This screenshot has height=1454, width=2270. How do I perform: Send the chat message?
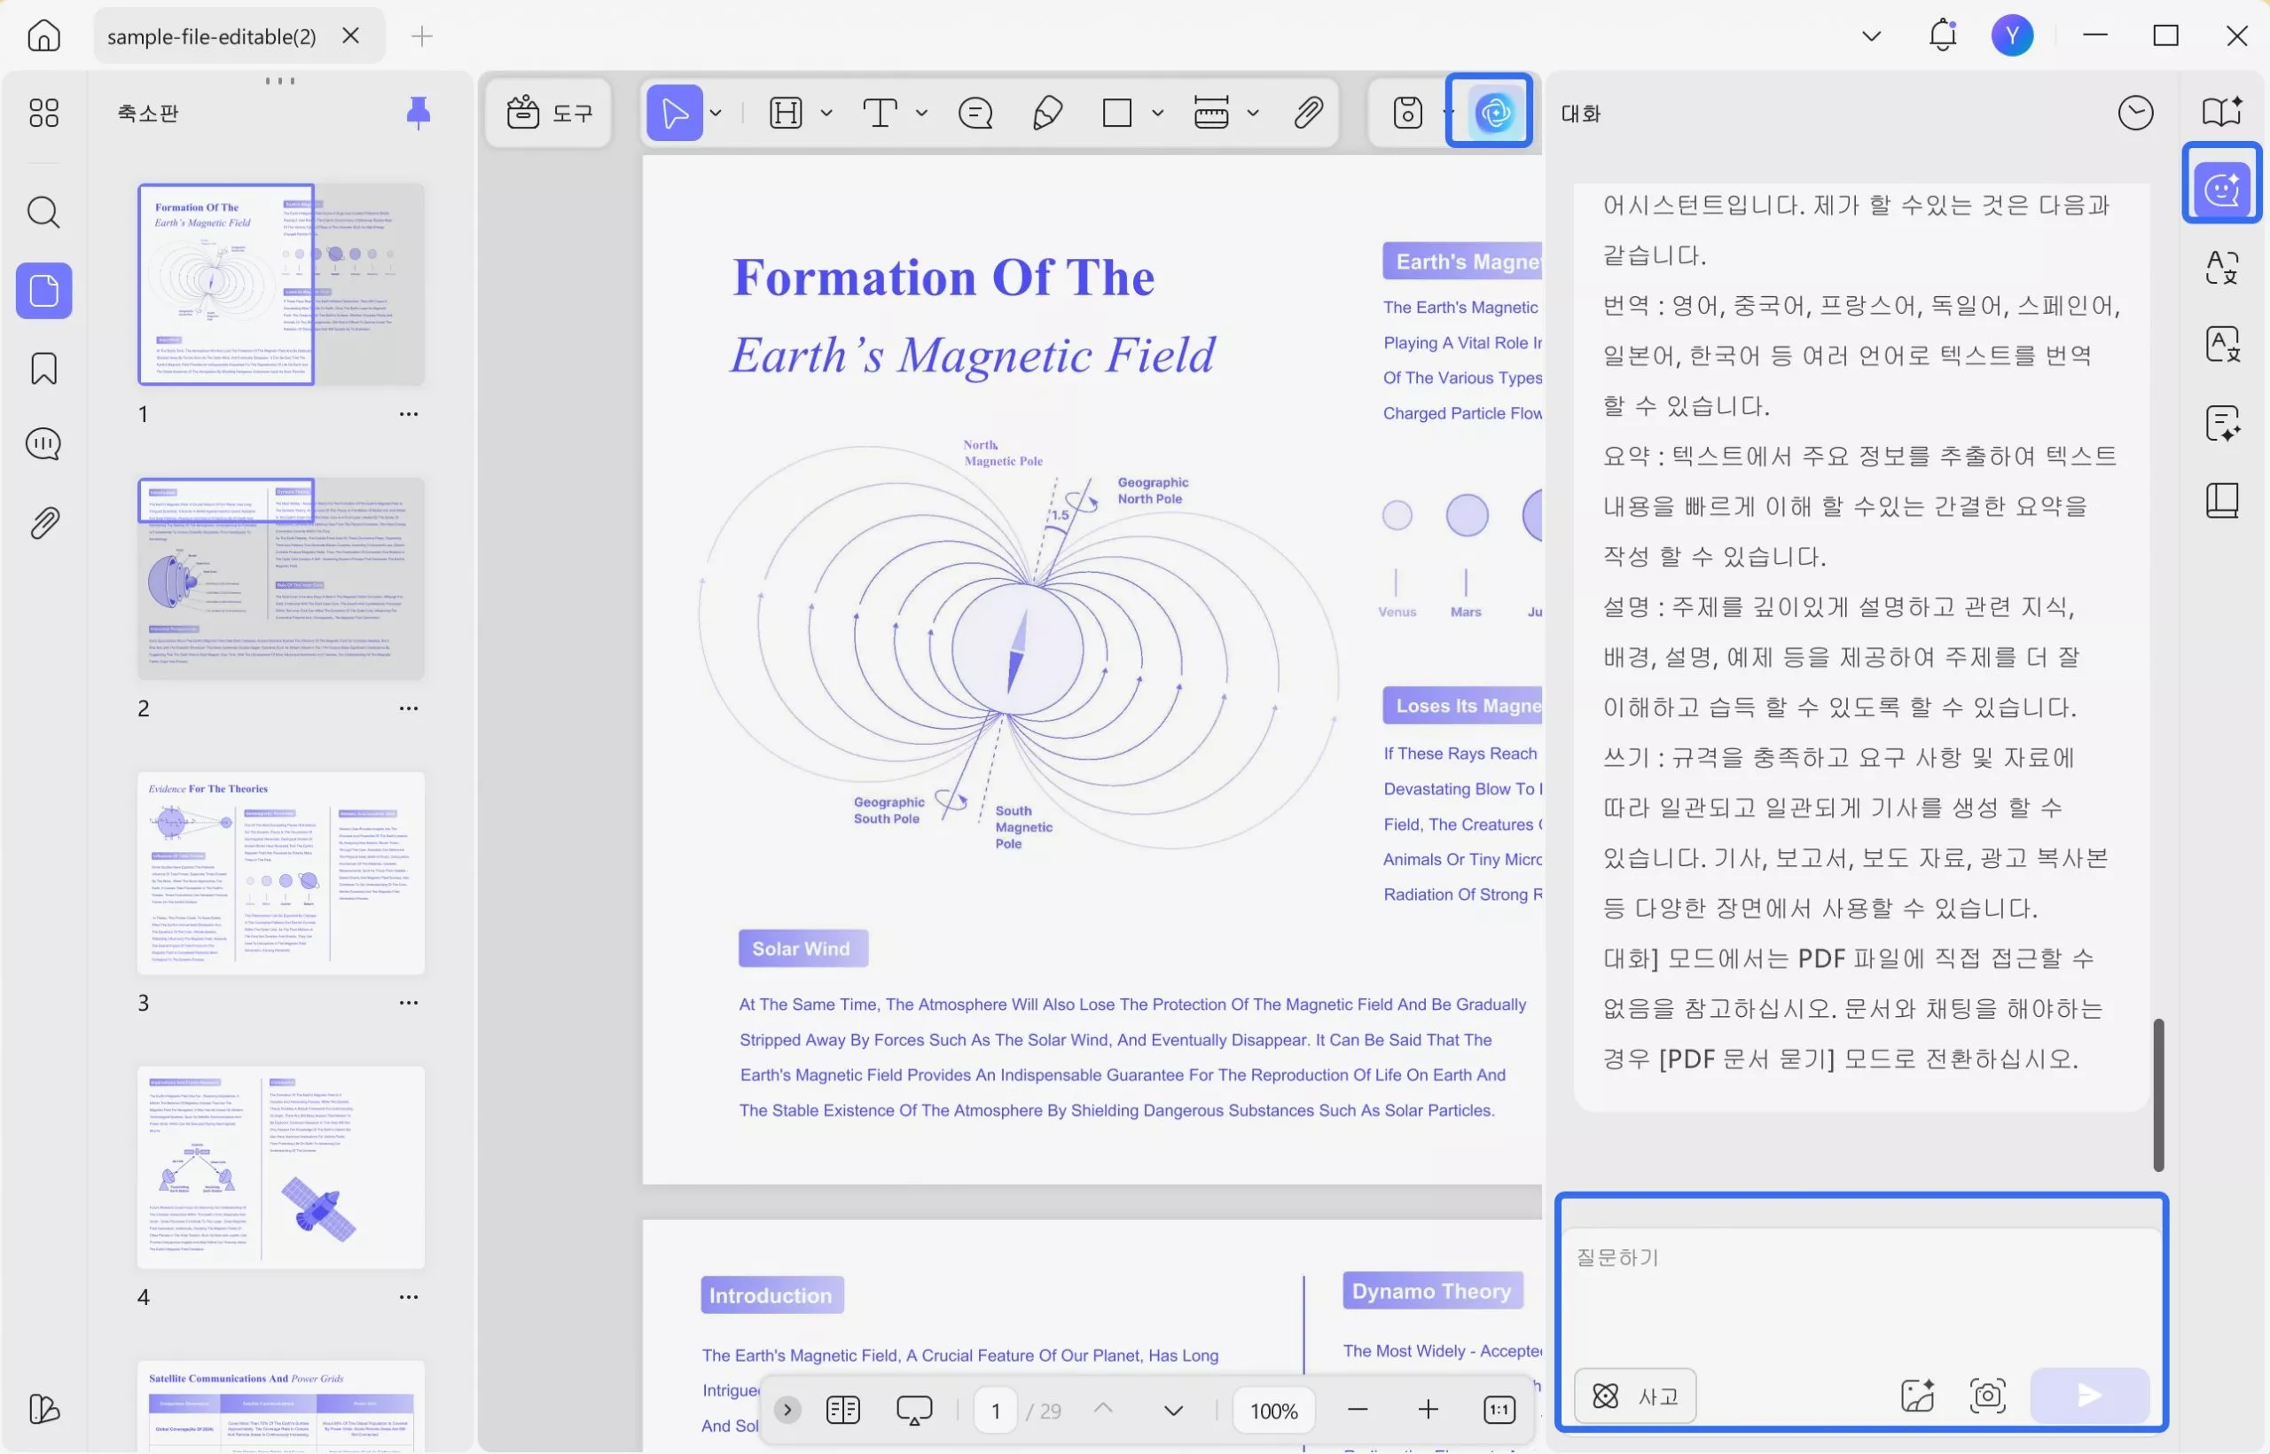[x=2089, y=1395]
